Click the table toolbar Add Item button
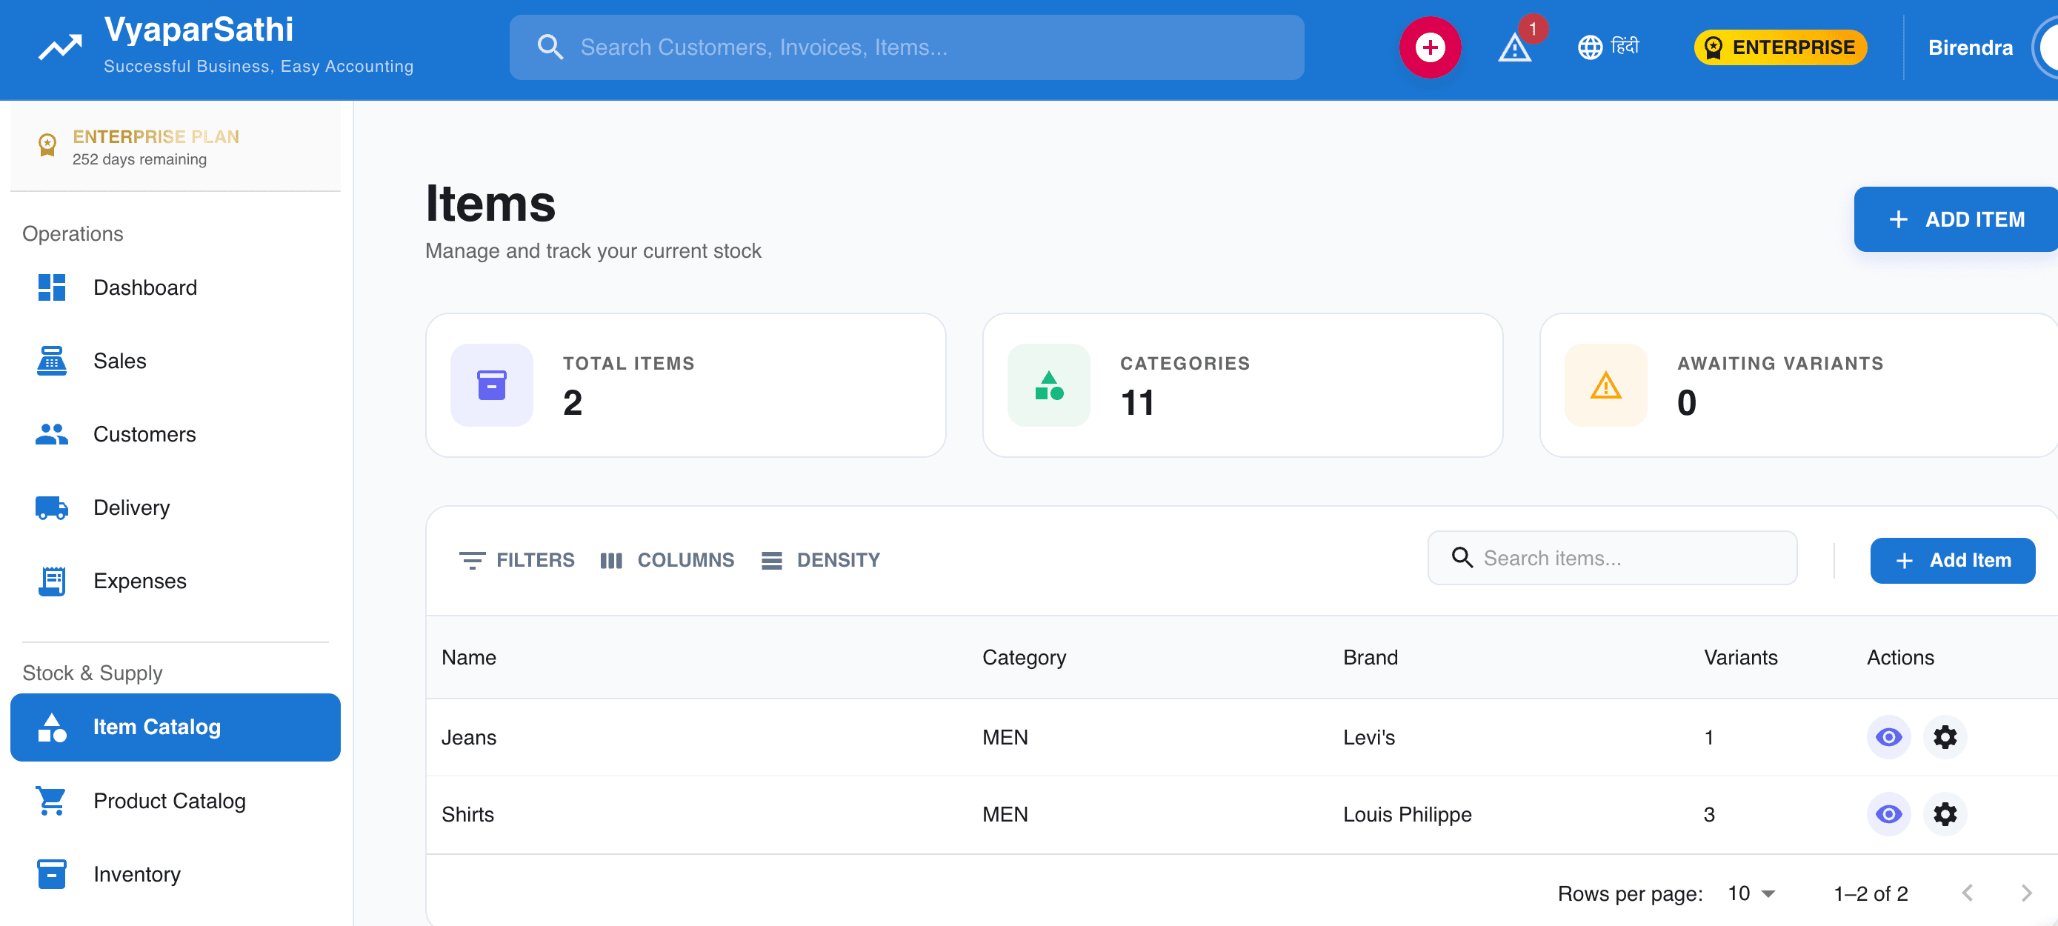Image resolution: width=2058 pixels, height=926 pixels. click(1952, 560)
